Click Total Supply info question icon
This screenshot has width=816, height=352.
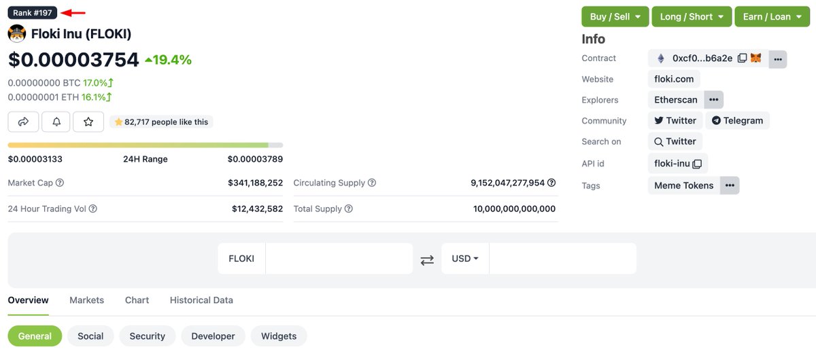coord(349,209)
